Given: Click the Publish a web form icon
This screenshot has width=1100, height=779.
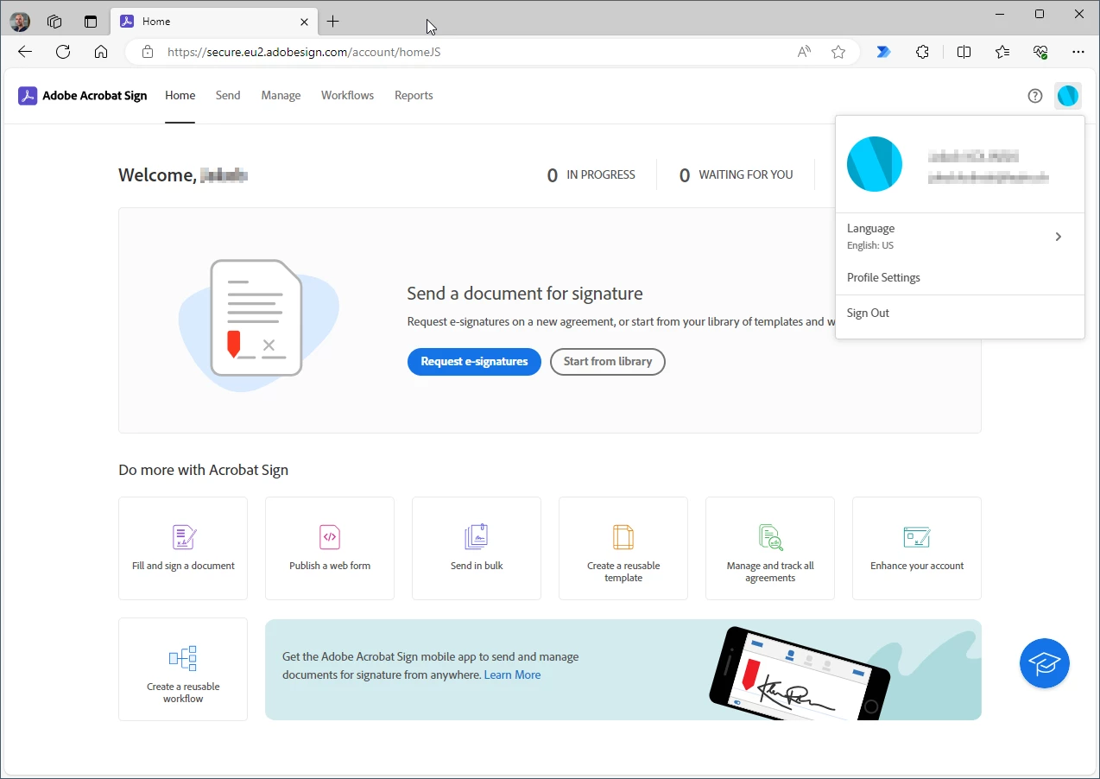Looking at the screenshot, I should click(x=330, y=537).
